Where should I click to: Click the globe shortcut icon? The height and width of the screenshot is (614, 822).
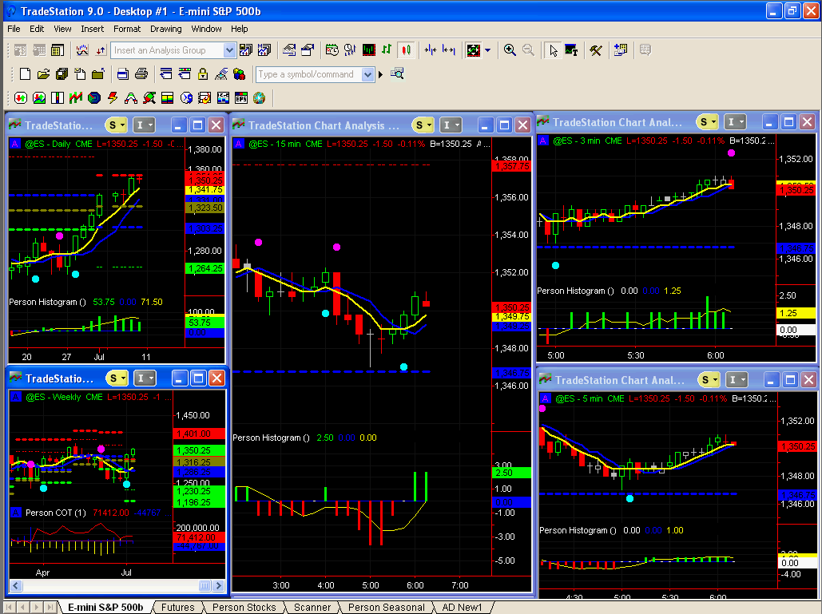[259, 98]
